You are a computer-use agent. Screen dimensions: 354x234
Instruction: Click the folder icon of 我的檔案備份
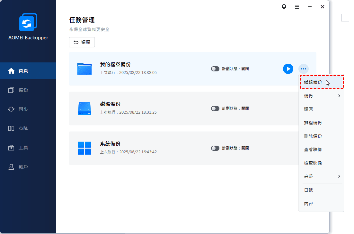(84, 69)
